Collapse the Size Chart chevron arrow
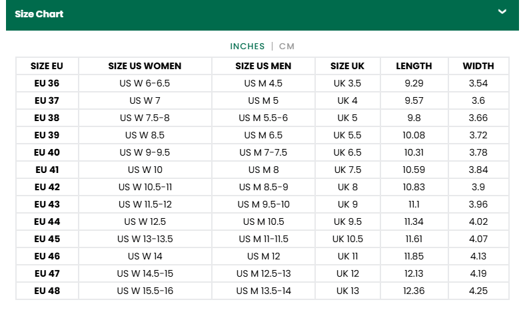 coord(502,11)
